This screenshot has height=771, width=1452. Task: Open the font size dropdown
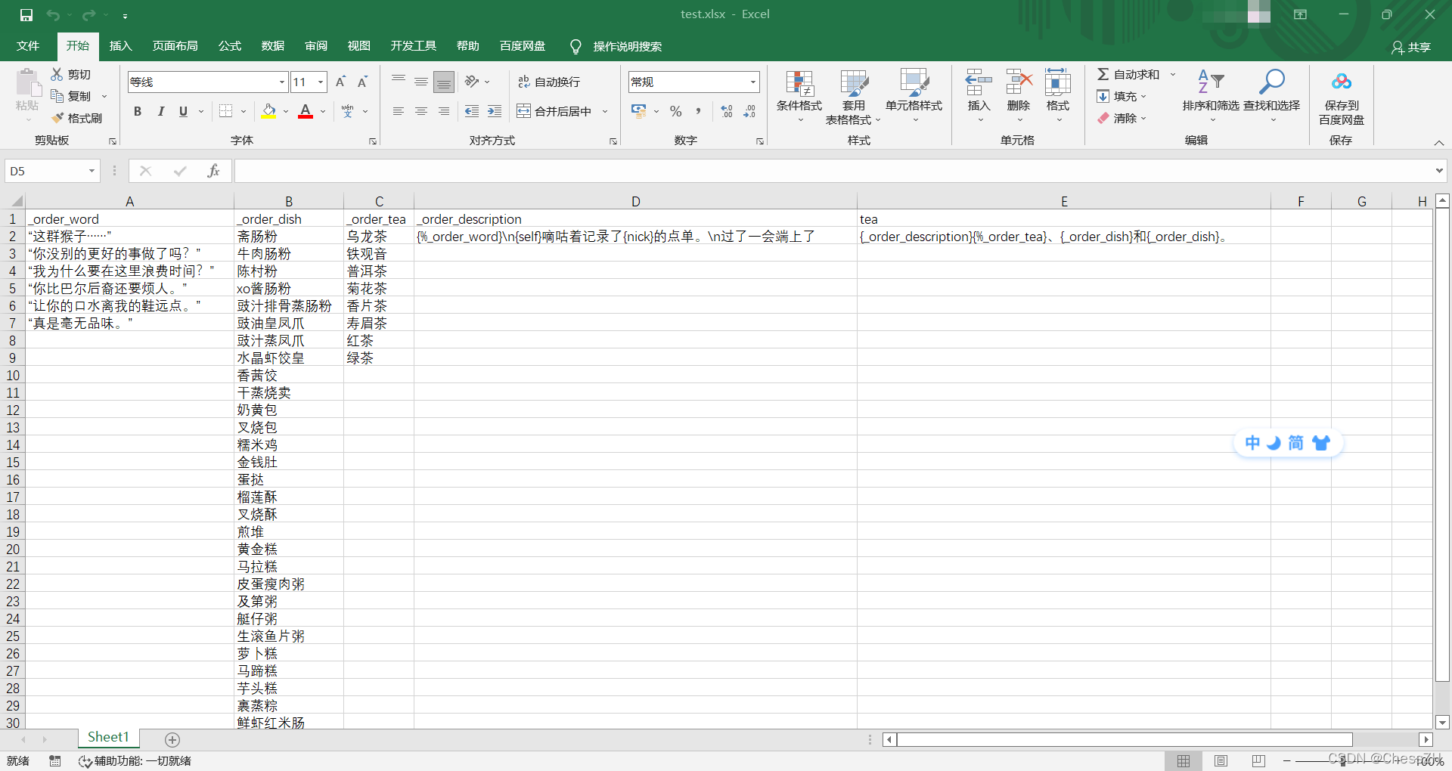click(321, 82)
